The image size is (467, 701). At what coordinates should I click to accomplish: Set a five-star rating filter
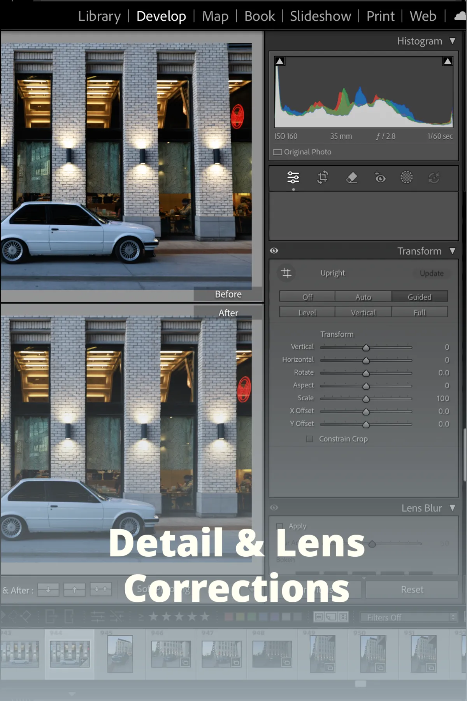(x=204, y=617)
